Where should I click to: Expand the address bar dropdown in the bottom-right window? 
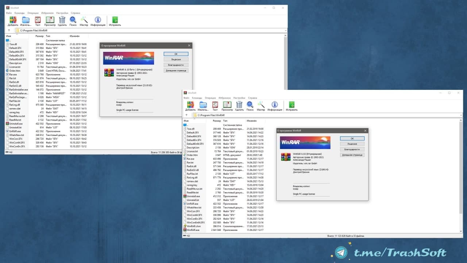coord(461,115)
